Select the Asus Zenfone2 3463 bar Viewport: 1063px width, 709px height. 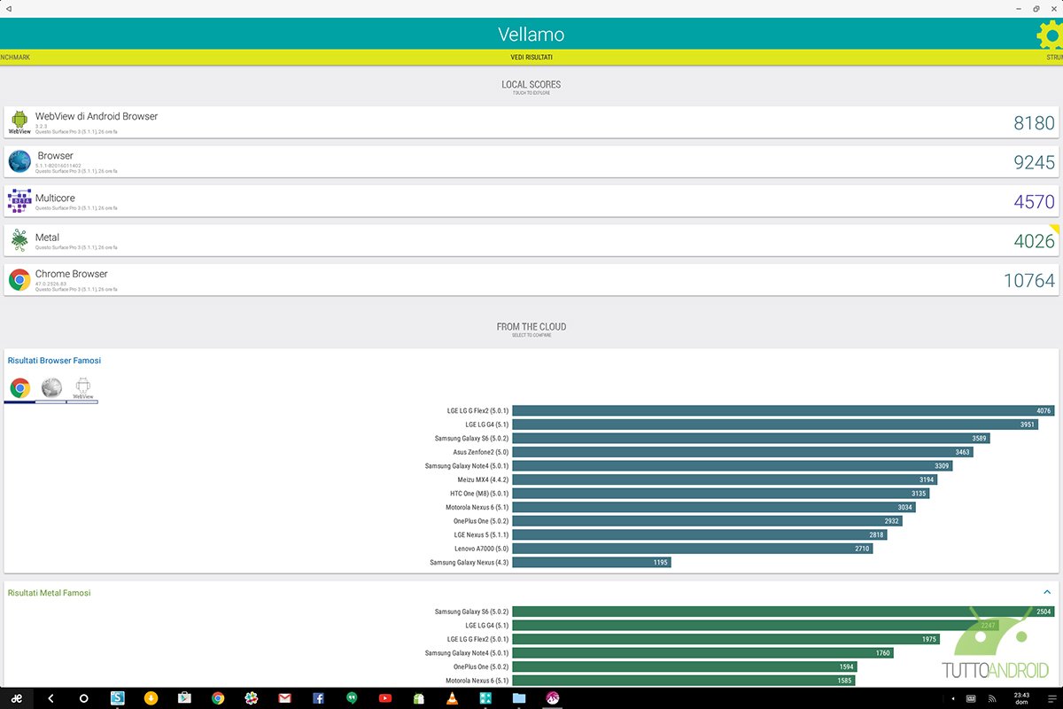742,452
